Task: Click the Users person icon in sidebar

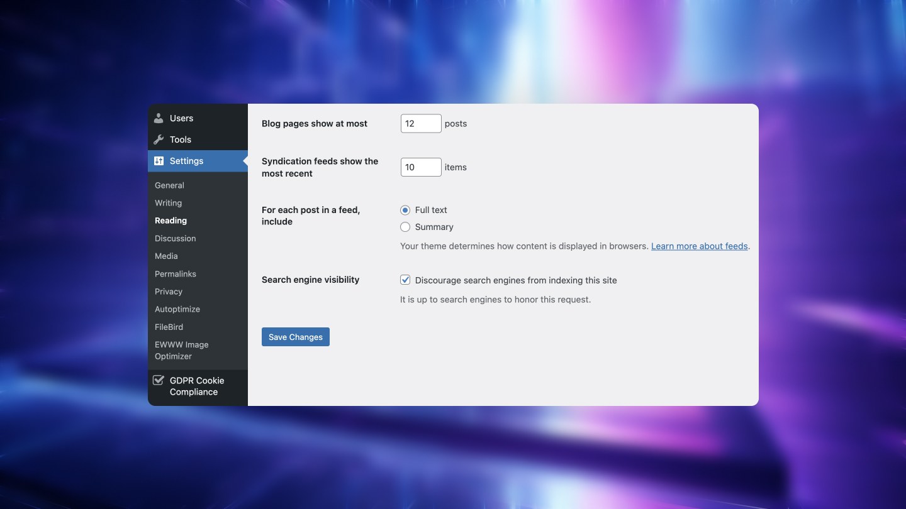Action: pos(159,118)
